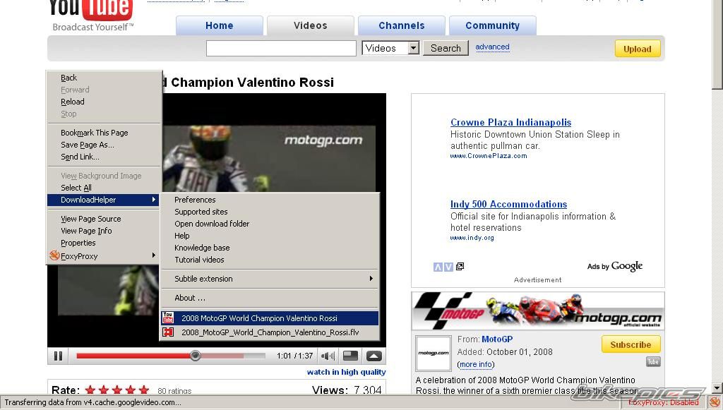Click the FoxyProxy icon in the status bar
The image size is (723, 410).
pyautogui.click(x=715, y=402)
